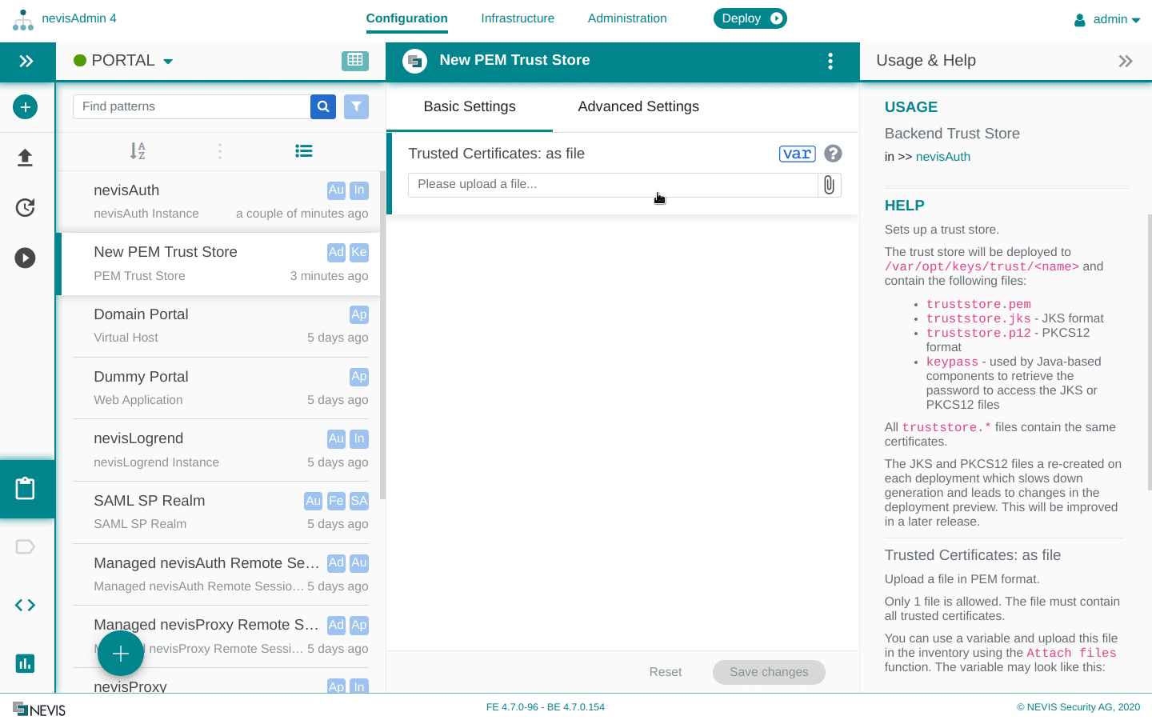1152x720 pixels.
Task: Open the Configuration top menu
Action: coord(407,18)
